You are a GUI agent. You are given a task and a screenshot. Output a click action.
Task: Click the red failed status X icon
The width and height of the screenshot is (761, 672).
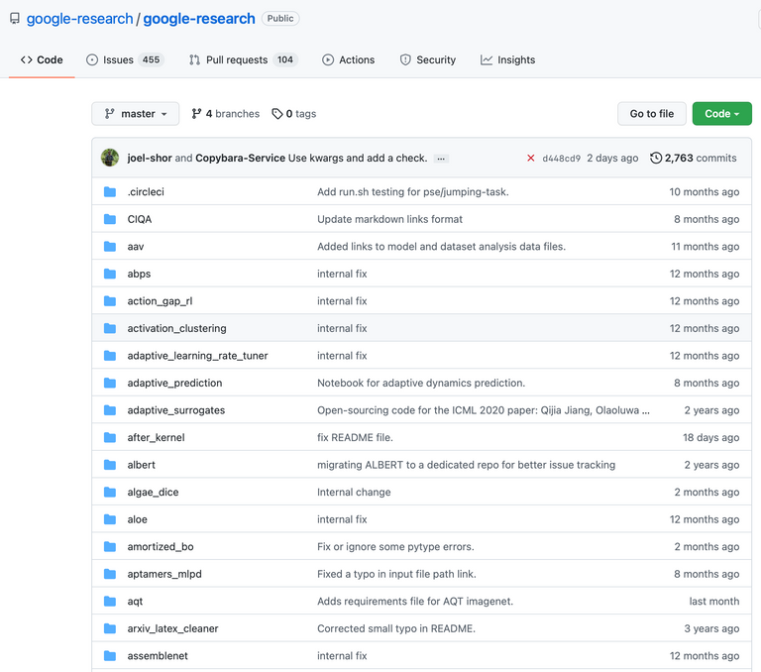pos(531,158)
